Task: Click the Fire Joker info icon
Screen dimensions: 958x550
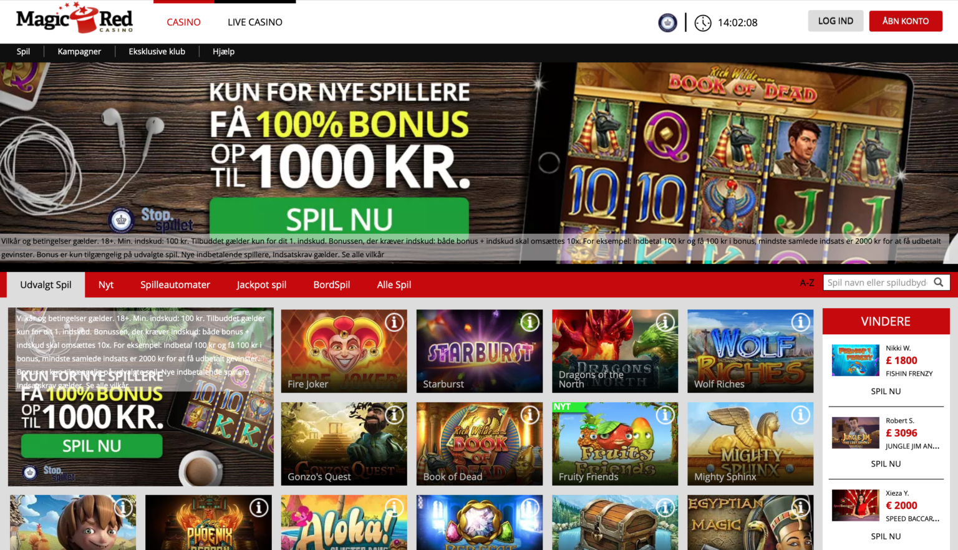Action: click(x=394, y=322)
